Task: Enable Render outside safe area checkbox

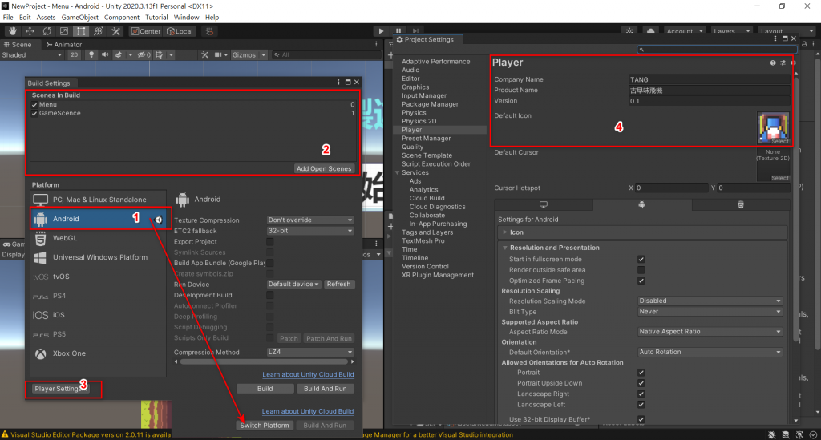Action: pyautogui.click(x=641, y=270)
